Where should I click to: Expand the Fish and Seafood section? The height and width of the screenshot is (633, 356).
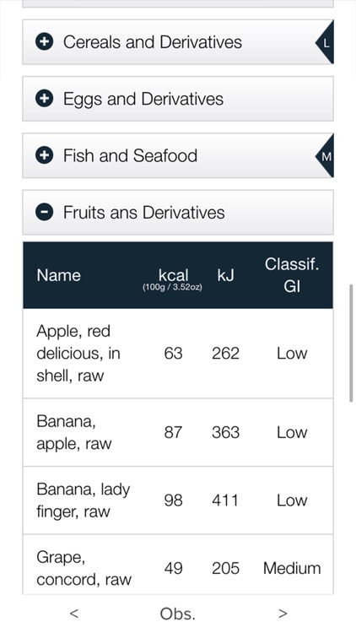[178, 156]
